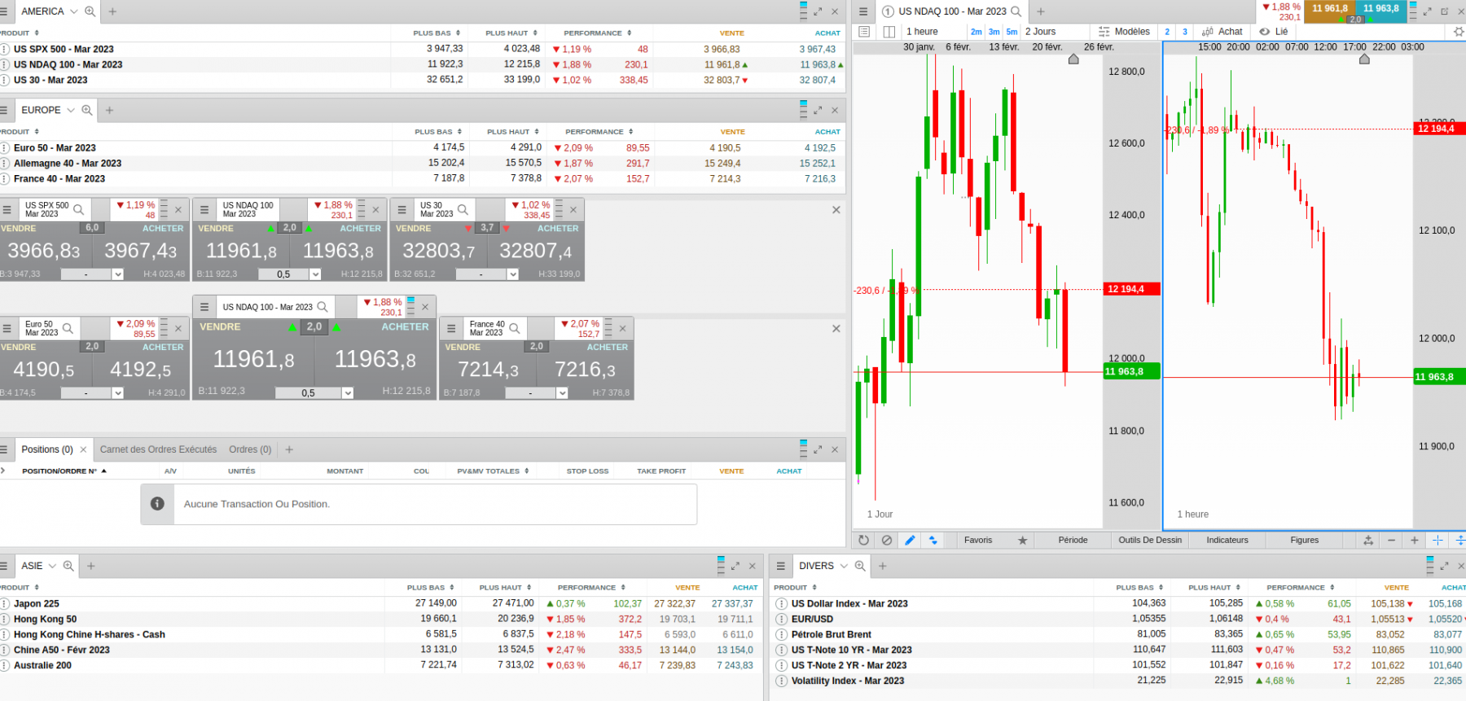Click the export icon in the chart footer
The image size is (1466, 701).
coord(1368,540)
